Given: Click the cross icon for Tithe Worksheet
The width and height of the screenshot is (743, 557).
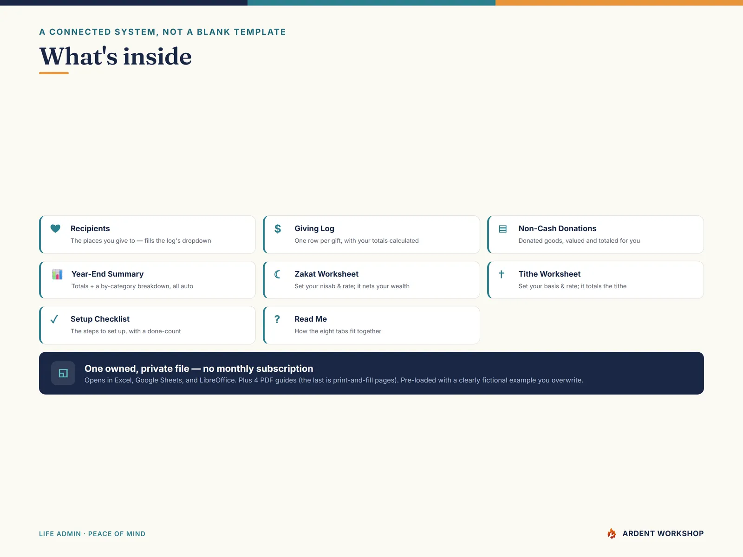Looking at the screenshot, I should (502, 274).
